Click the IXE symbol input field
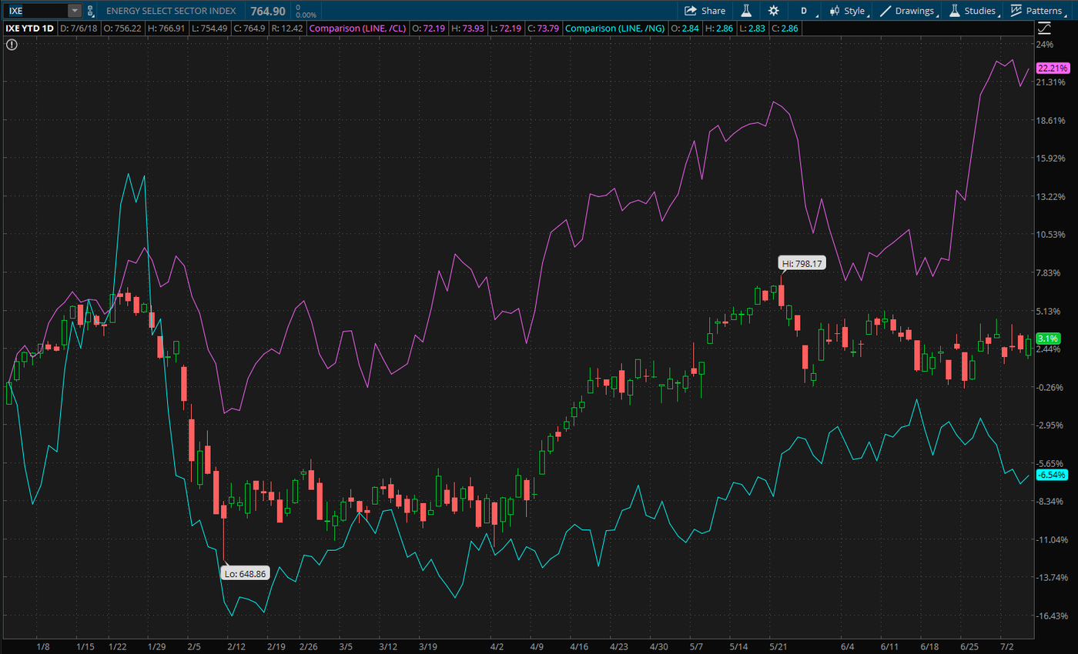Screen dimensions: 1078x654 35,11
